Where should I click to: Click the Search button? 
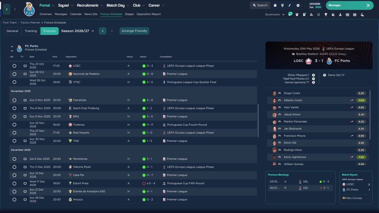[x=260, y=5]
